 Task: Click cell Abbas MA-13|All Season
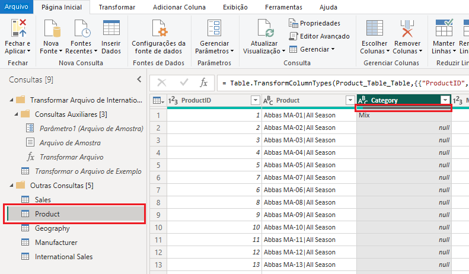[x=309, y=265]
